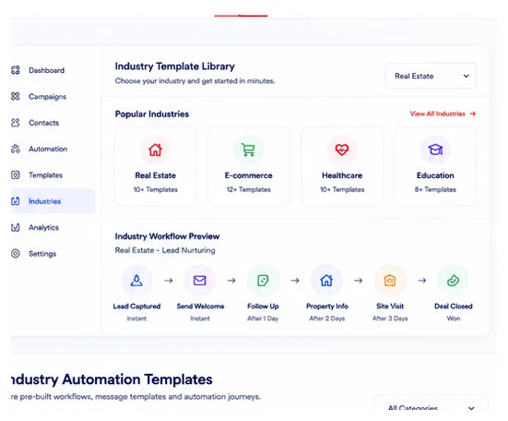The width and height of the screenshot is (508, 421).
Task: Click the 12+ Templates text under E-commerce
Action: (249, 189)
